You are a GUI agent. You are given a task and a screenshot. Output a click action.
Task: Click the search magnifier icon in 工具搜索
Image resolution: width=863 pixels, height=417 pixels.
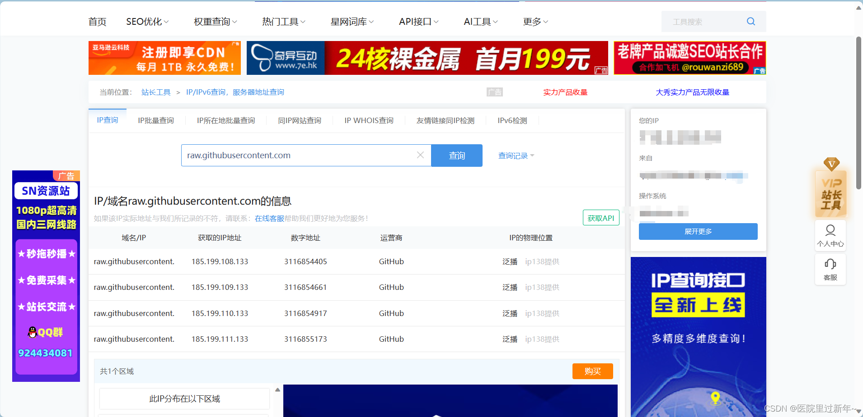coord(750,21)
